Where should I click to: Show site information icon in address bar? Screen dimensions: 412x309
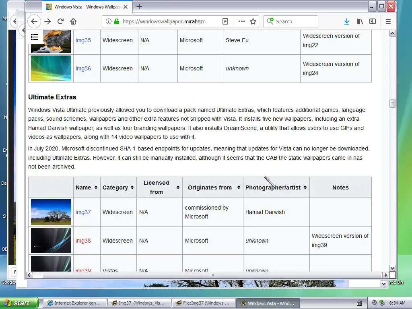point(108,22)
